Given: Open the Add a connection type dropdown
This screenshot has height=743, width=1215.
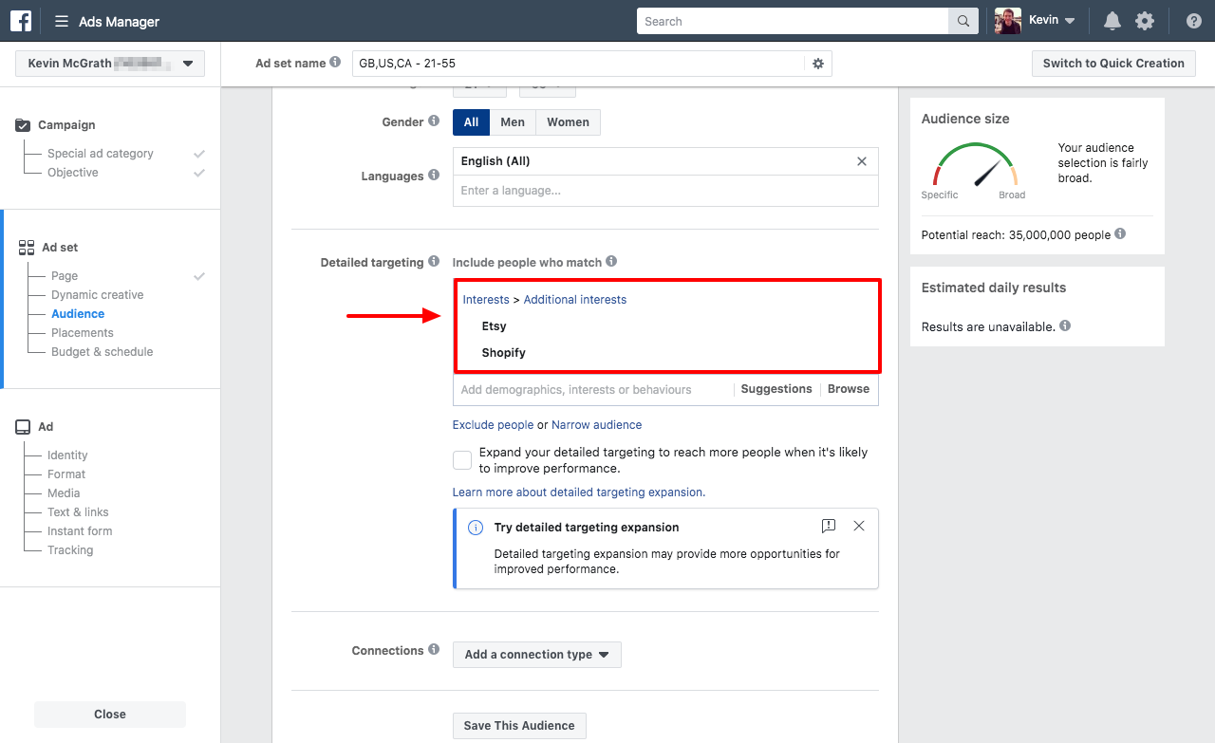Looking at the screenshot, I should point(536,654).
